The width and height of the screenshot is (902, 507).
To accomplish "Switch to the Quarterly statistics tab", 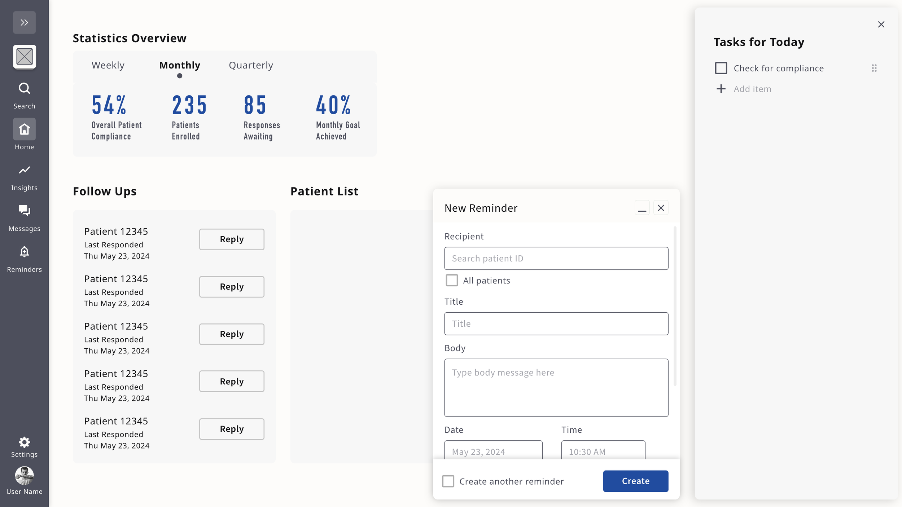I will (251, 65).
